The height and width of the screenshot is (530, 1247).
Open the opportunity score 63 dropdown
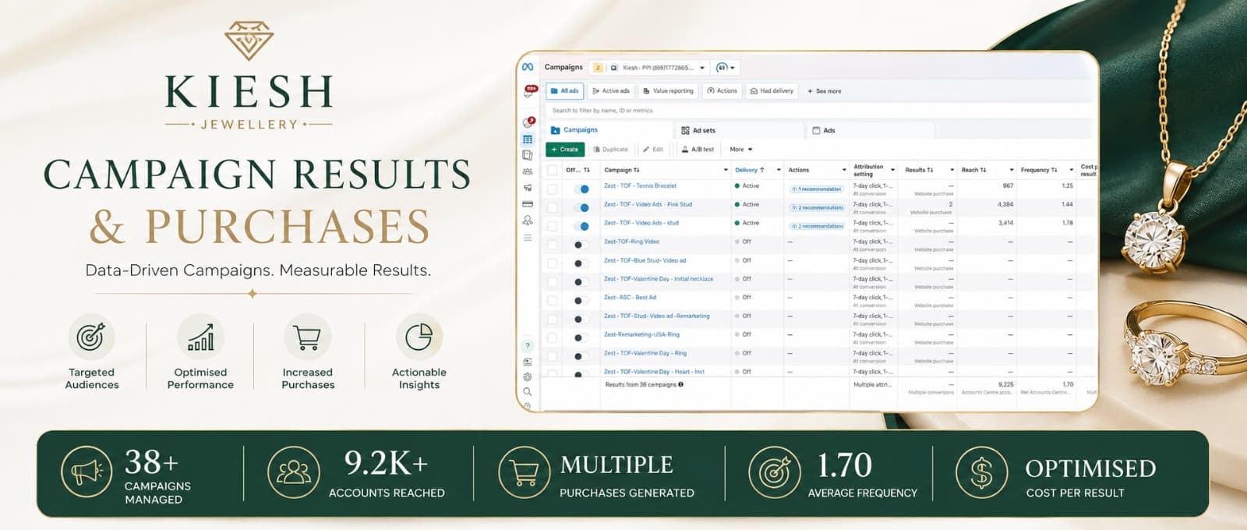coord(726,68)
